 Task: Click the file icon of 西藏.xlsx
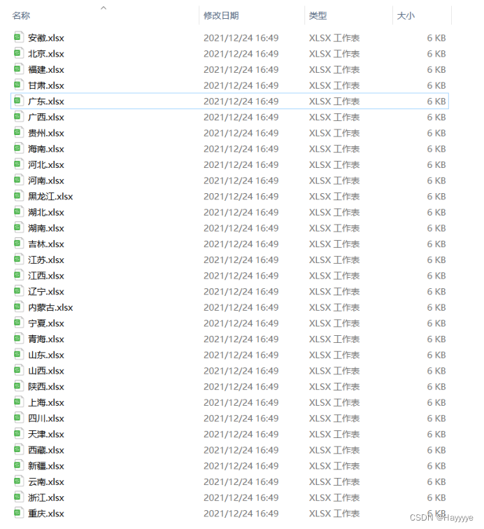click(19, 449)
